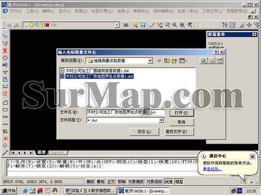261x195 pixels.
Task: Click the previous layer icon beside layer manager
Action: point(16,25)
